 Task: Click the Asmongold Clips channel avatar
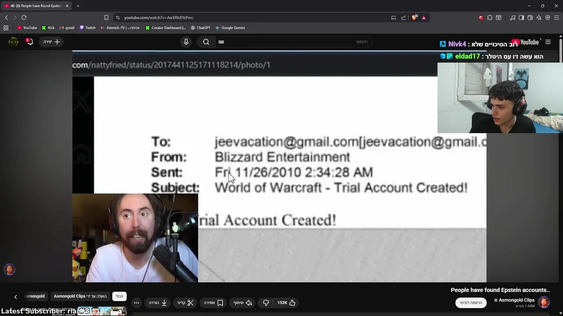click(544, 302)
